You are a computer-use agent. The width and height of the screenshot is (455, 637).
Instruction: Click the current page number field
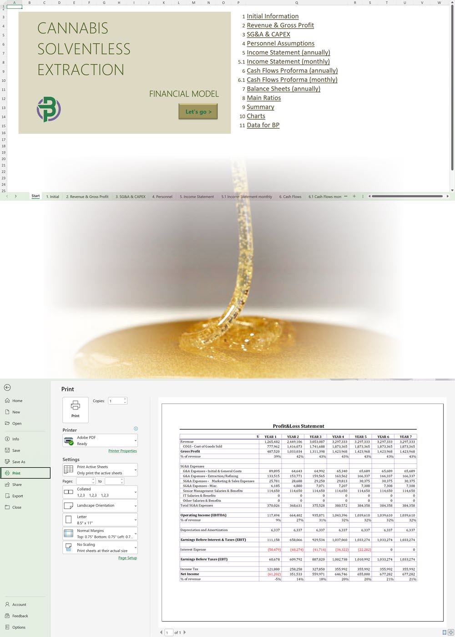pyautogui.click(x=169, y=632)
